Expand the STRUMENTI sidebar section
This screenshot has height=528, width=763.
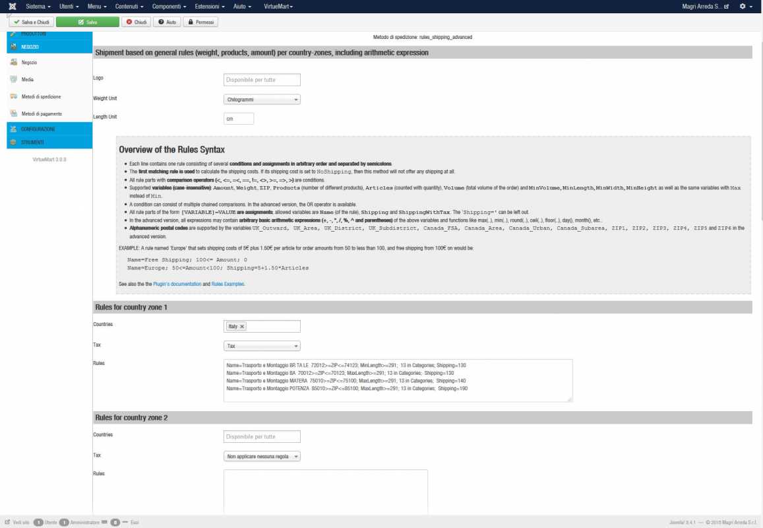pos(32,143)
